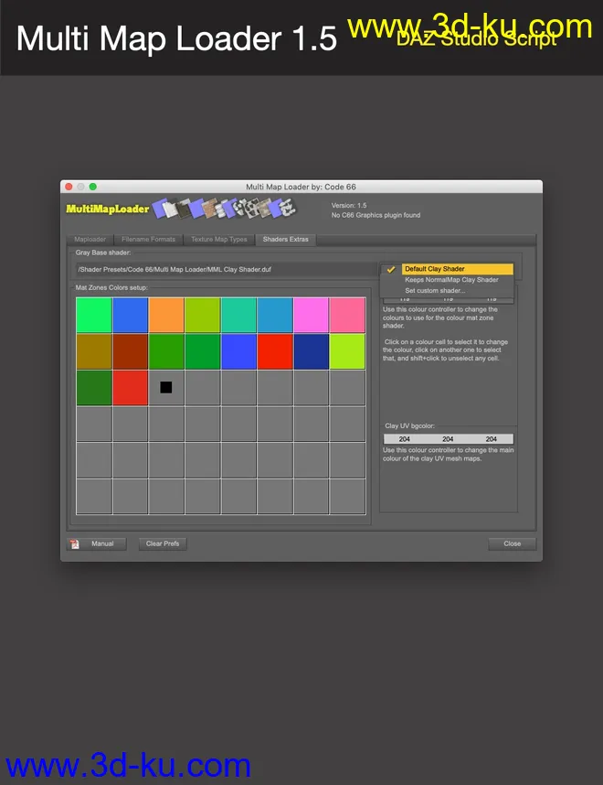Click the MultiMapLoader logo banner
603x785 pixels.
108,209
